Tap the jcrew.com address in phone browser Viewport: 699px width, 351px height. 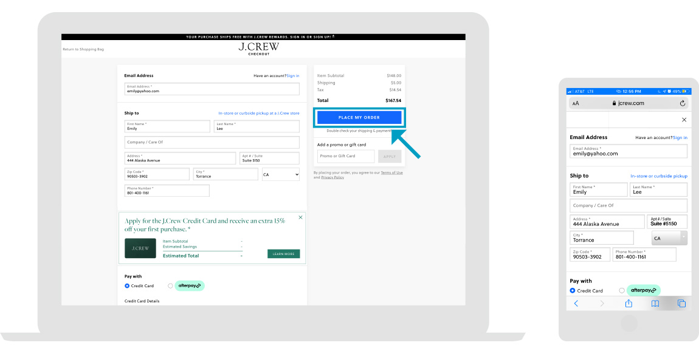pos(628,103)
